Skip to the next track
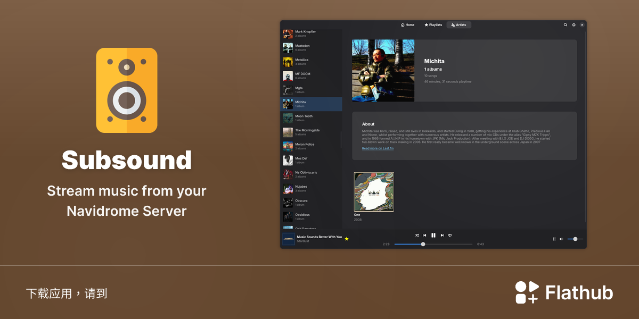 [442, 235]
